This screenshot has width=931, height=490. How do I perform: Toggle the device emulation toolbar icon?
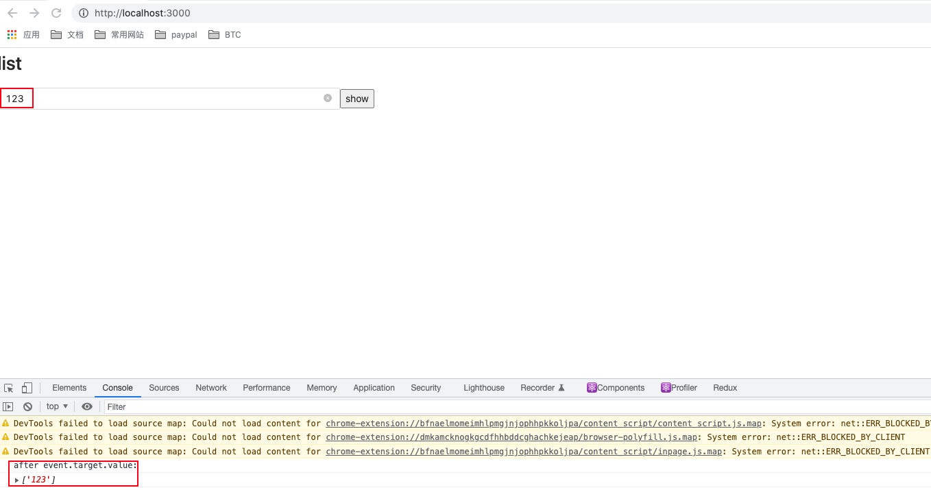(26, 387)
